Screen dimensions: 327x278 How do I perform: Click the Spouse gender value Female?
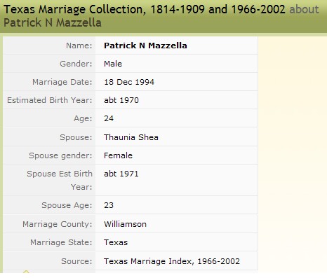coord(118,155)
